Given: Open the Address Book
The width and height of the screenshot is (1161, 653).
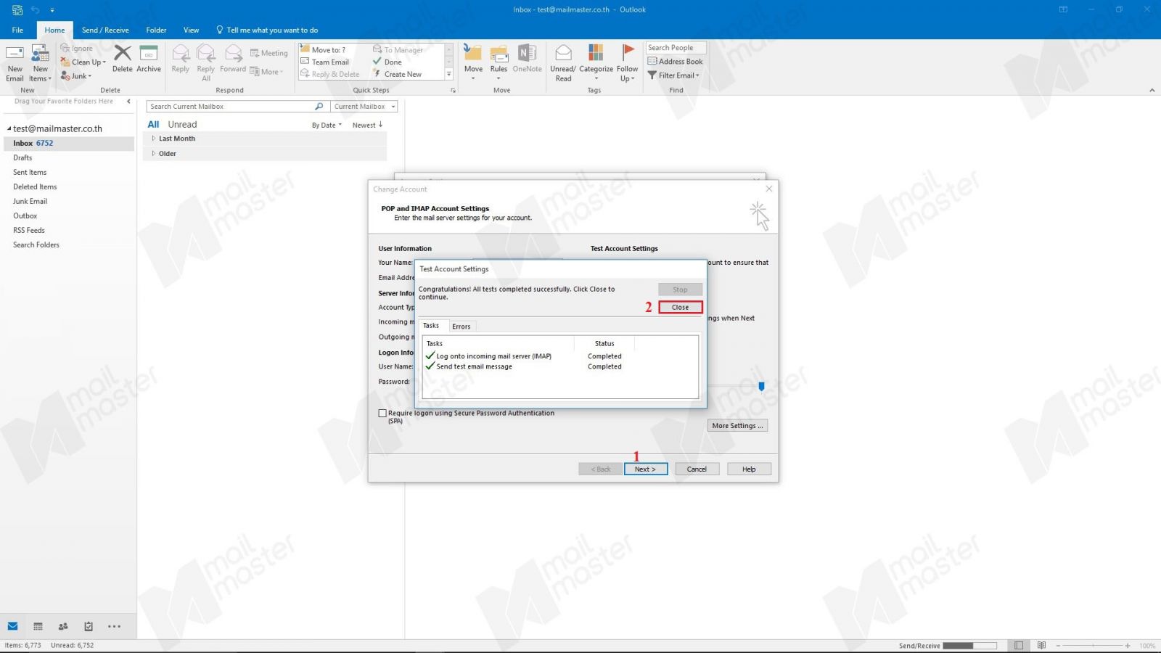Looking at the screenshot, I should pyautogui.click(x=676, y=62).
